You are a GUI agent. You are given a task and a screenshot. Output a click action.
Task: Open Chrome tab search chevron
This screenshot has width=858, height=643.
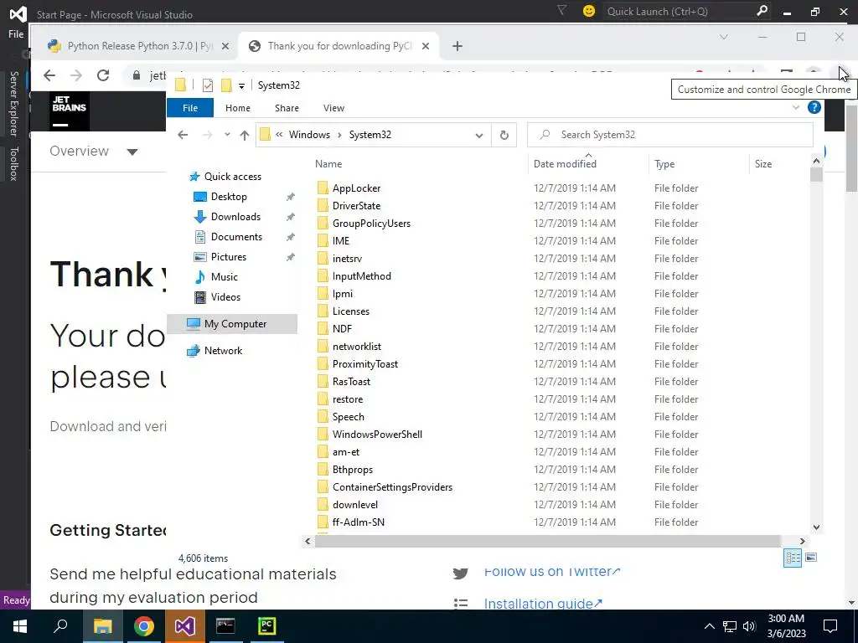tap(724, 37)
